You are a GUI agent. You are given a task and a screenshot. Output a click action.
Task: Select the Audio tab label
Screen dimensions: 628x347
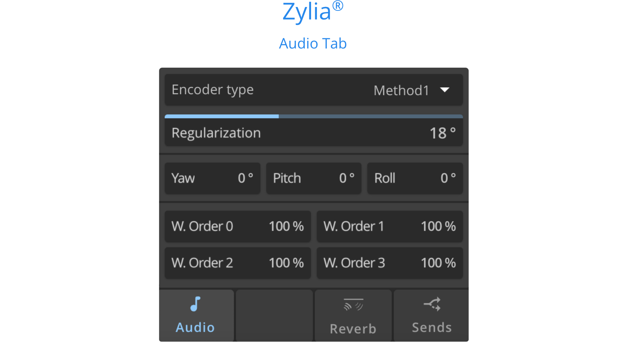195,327
